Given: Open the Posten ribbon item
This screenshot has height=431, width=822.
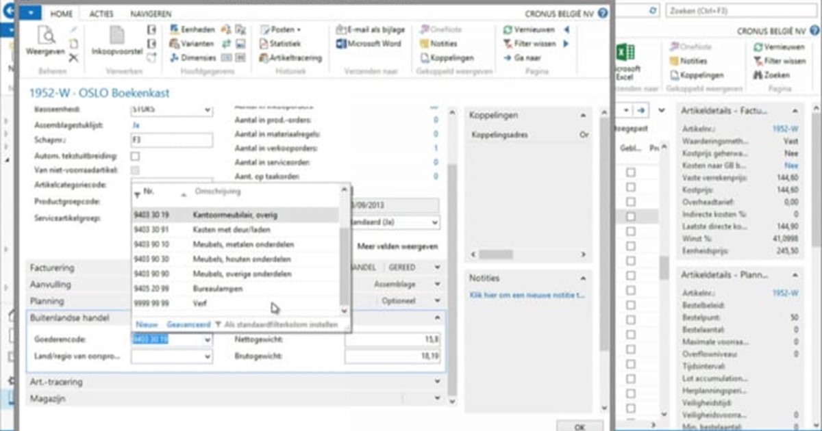Looking at the screenshot, I should (x=281, y=29).
